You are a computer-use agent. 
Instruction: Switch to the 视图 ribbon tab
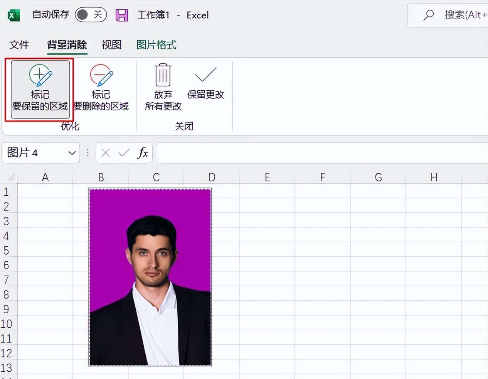111,45
